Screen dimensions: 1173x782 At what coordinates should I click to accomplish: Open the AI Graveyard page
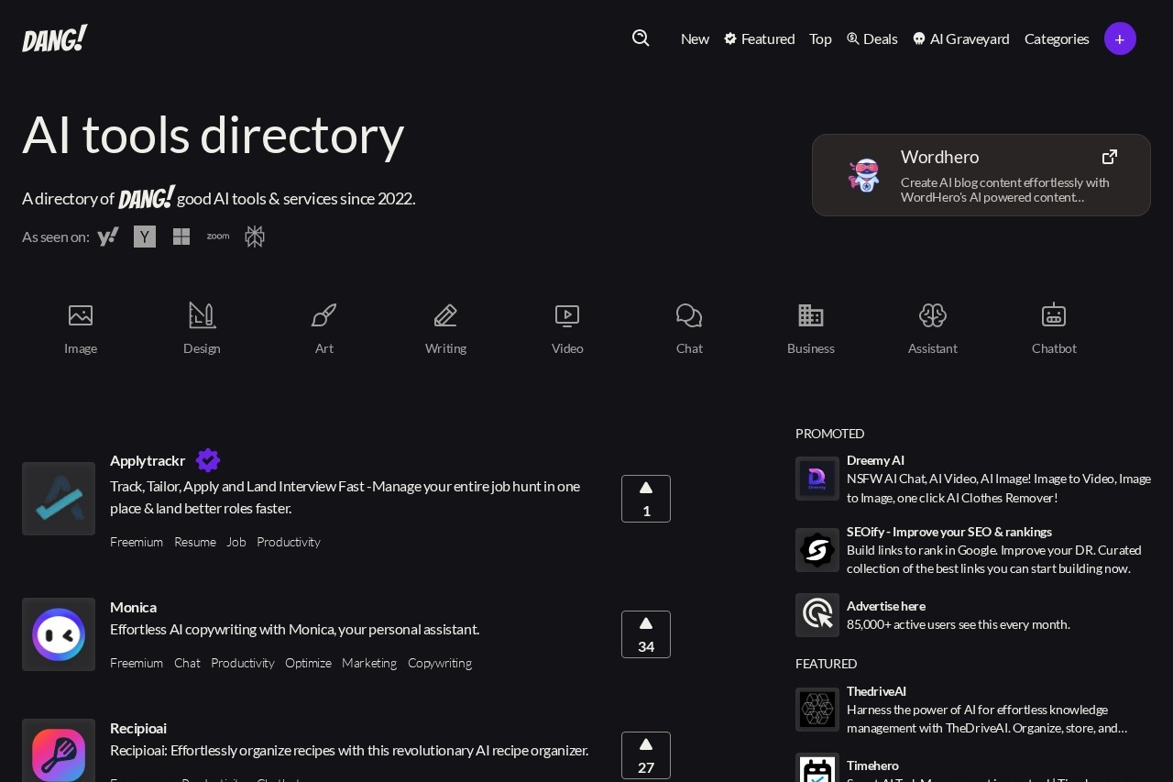click(x=960, y=39)
